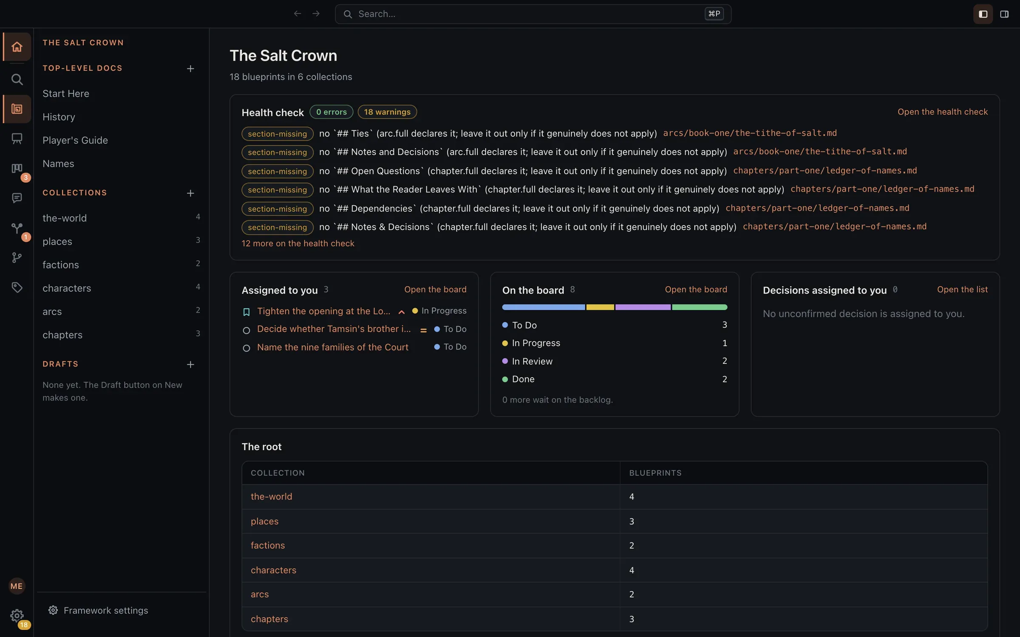This screenshot has width=1020, height=637.
Task: Open characters in The root table
Action: pyautogui.click(x=273, y=570)
